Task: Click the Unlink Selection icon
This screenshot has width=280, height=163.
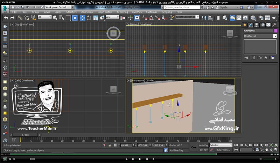Action: (x=27, y=18)
